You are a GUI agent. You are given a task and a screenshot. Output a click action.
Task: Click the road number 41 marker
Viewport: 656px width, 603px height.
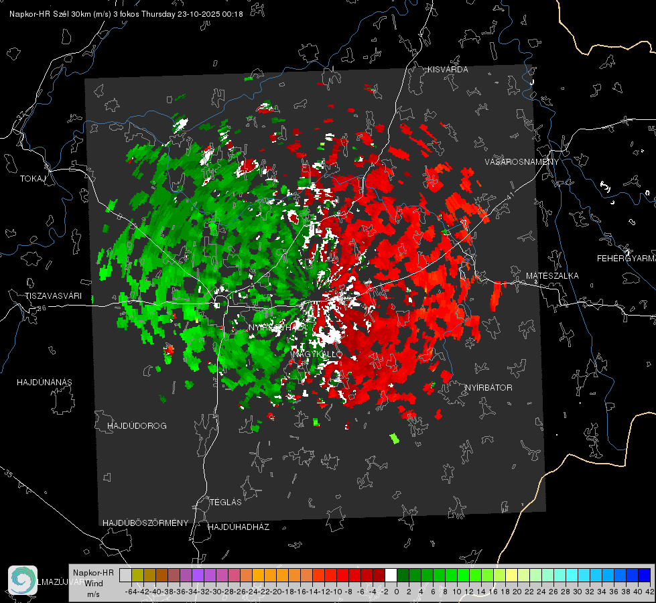coord(509,195)
